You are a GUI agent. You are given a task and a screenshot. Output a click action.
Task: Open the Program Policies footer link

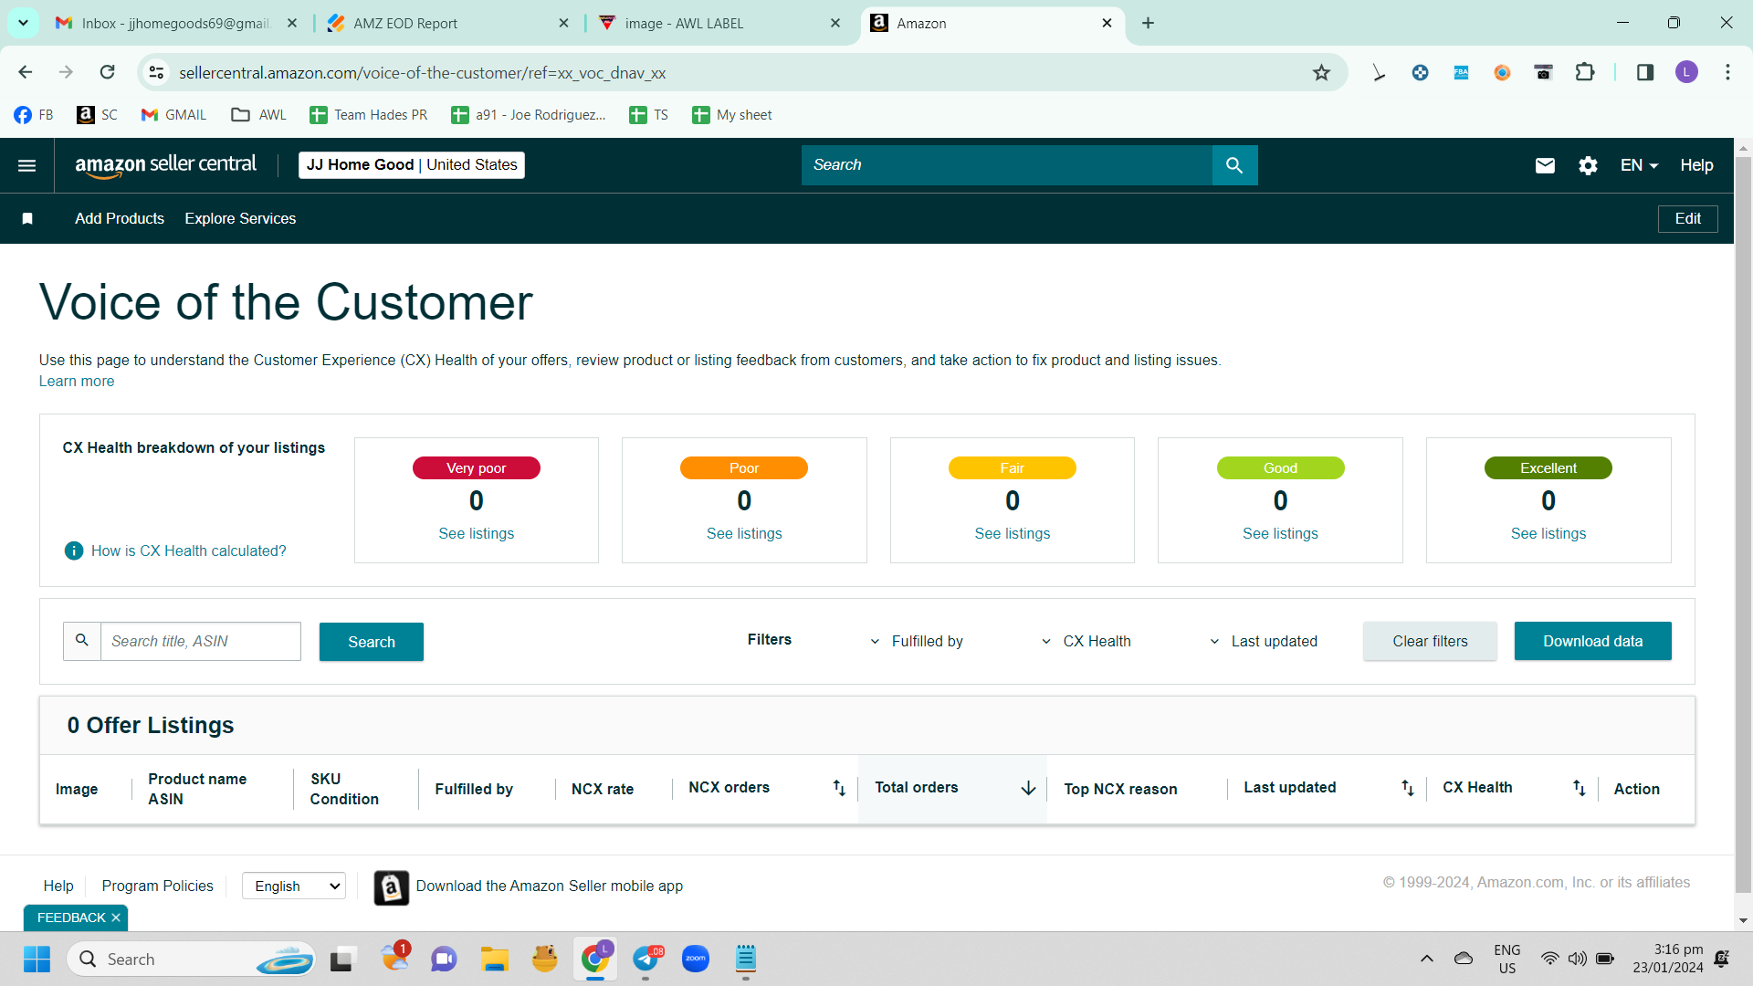click(157, 886)
